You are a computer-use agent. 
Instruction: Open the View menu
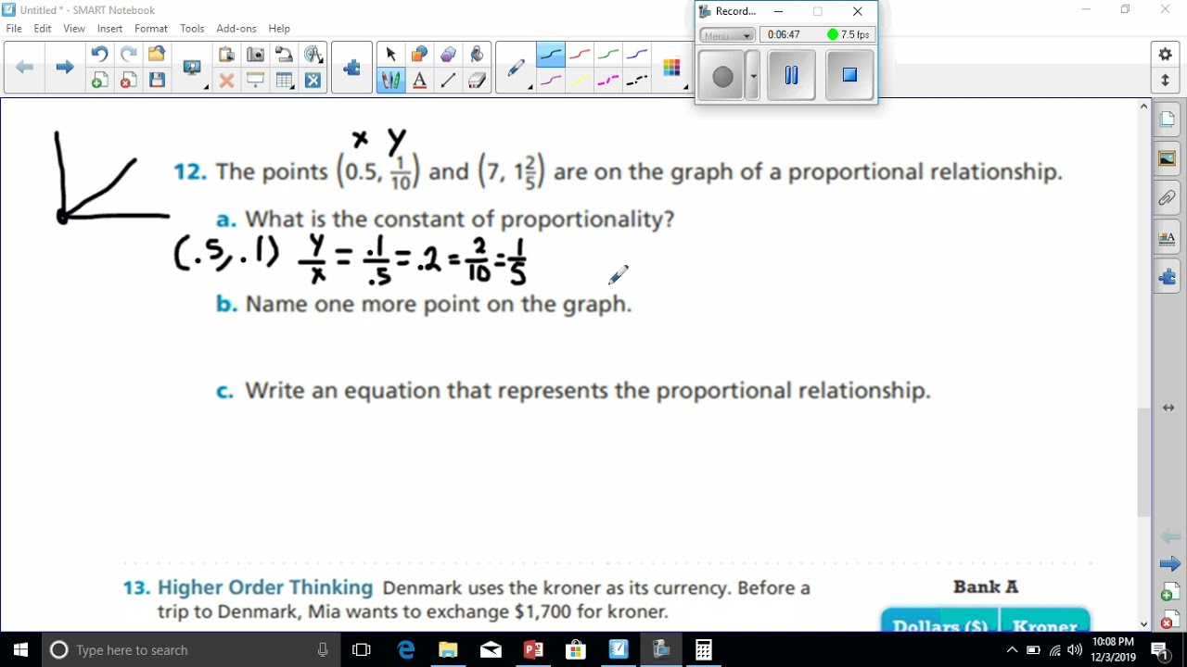pos(74,29)
